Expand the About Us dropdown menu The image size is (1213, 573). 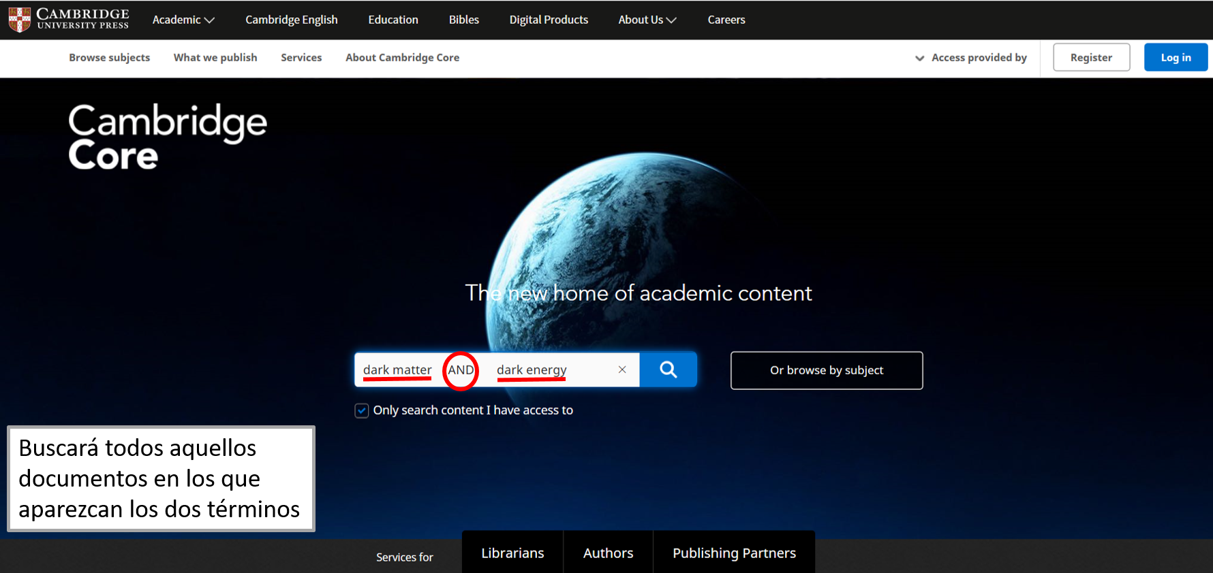click(x=647, y=20)
